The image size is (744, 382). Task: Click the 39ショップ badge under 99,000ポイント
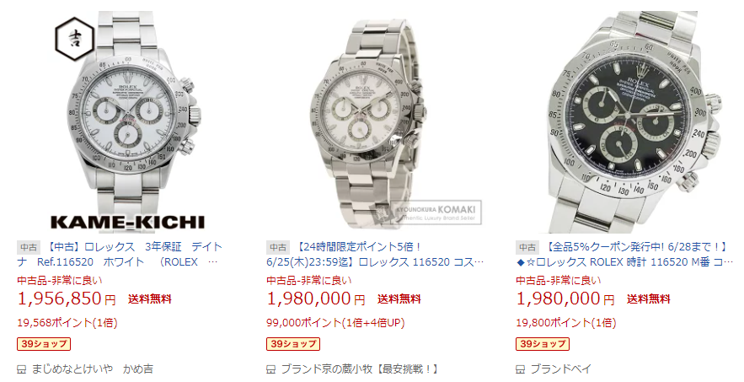(x=293, y=344)
